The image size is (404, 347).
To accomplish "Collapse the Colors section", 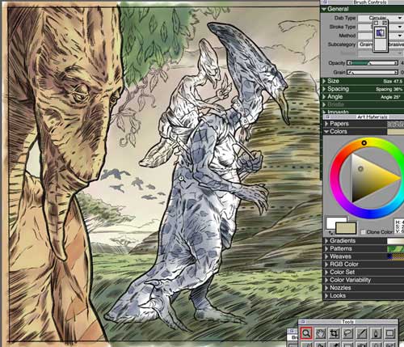I will point(326,132).
